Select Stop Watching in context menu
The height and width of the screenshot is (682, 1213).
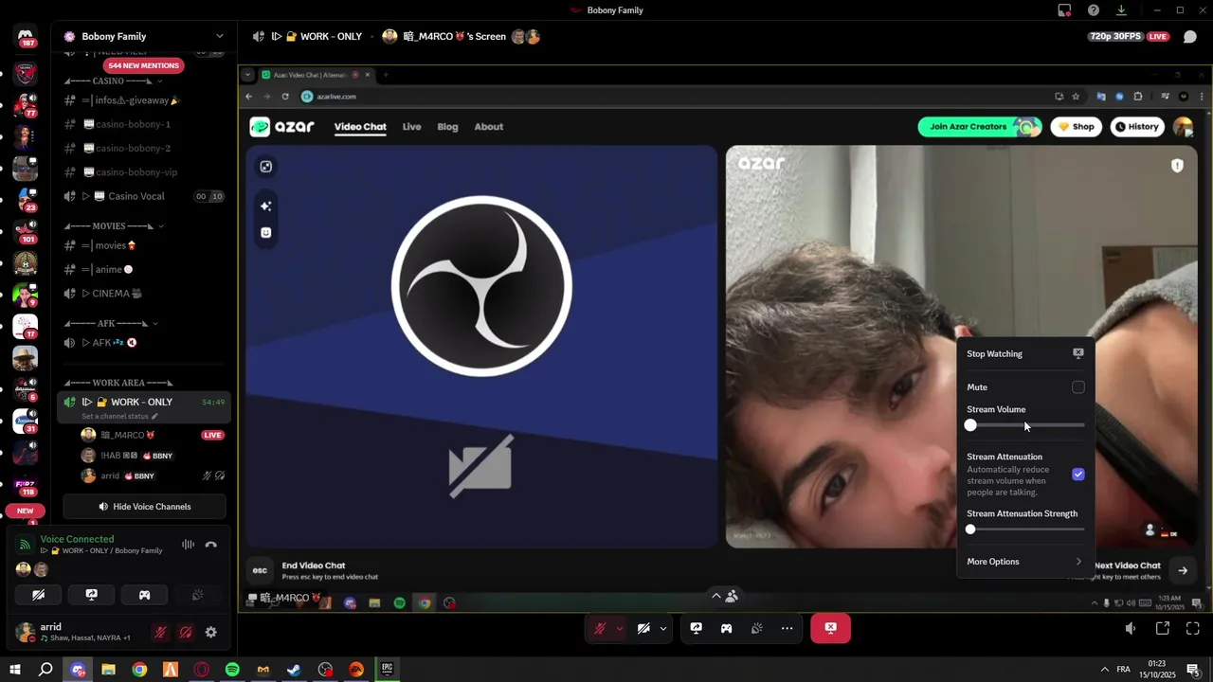(x=1025, y=353)
